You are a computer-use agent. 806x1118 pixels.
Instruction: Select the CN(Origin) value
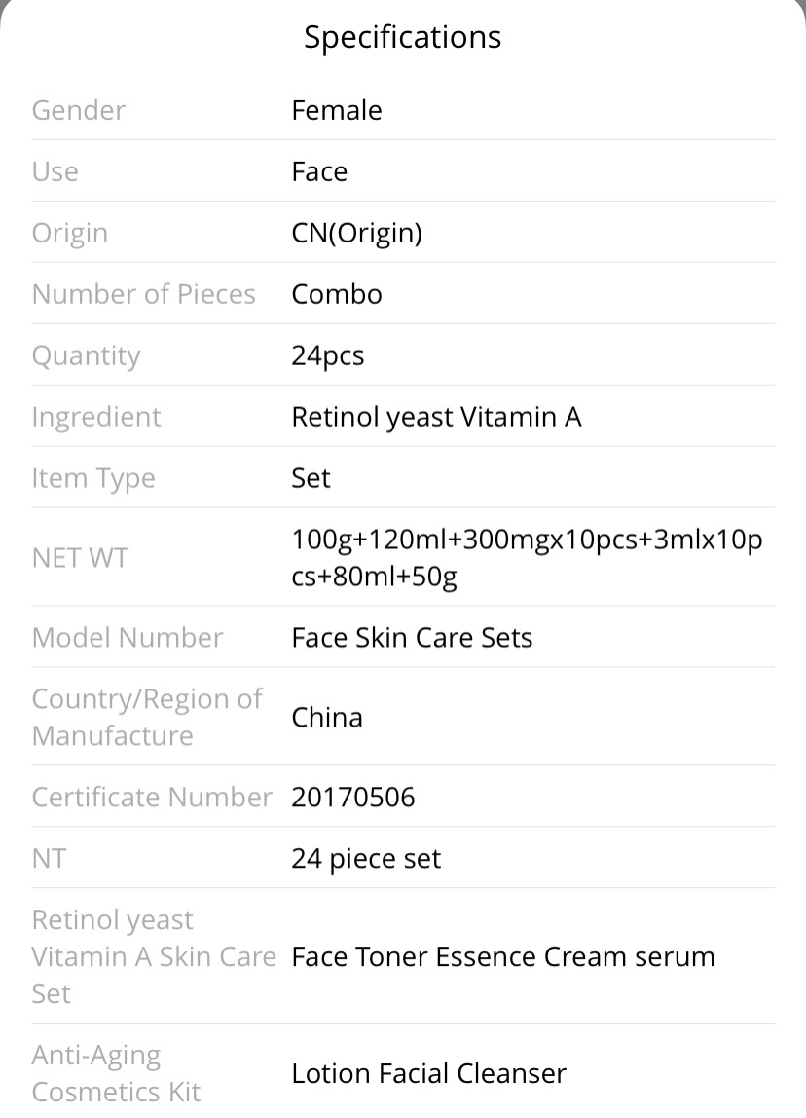pyautogui.click(x=357, y=234)
